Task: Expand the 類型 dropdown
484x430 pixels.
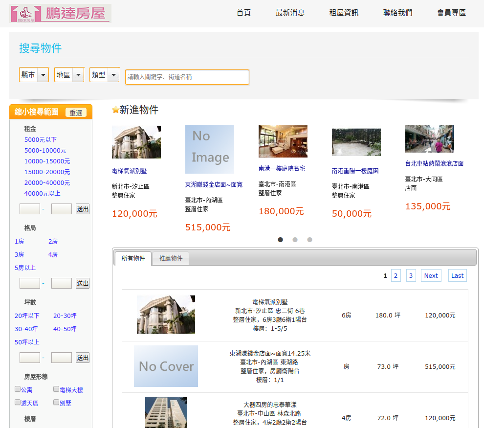Action: point(104,75)
